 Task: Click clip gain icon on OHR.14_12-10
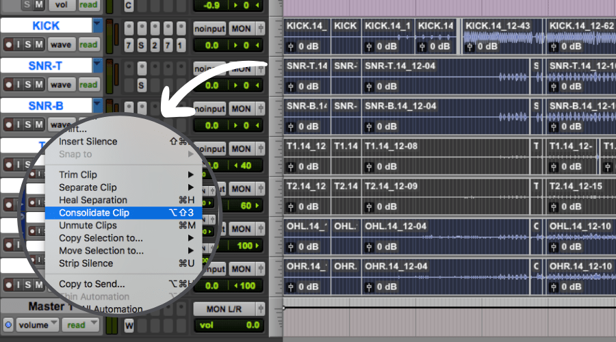554,287
